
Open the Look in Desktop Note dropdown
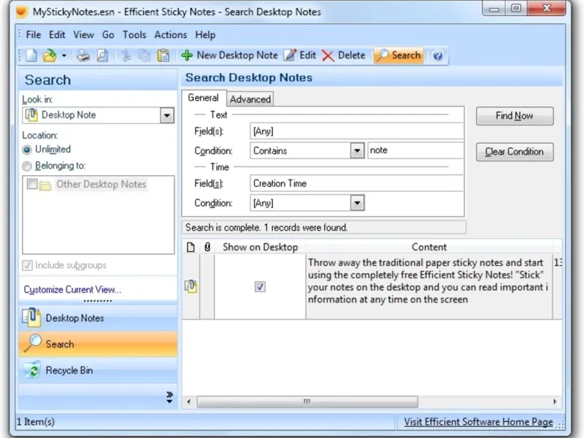167,115
